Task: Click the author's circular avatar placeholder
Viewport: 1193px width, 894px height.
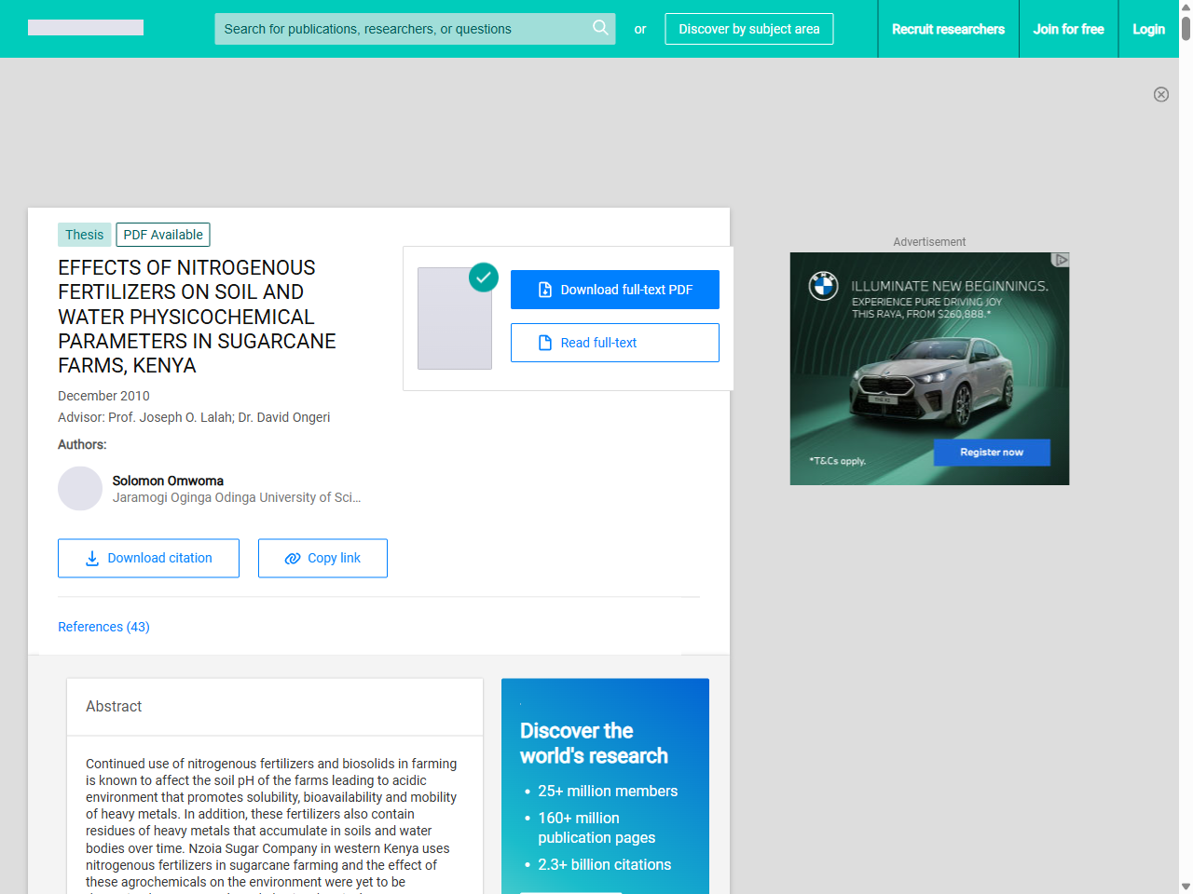Action: [80, 488]
